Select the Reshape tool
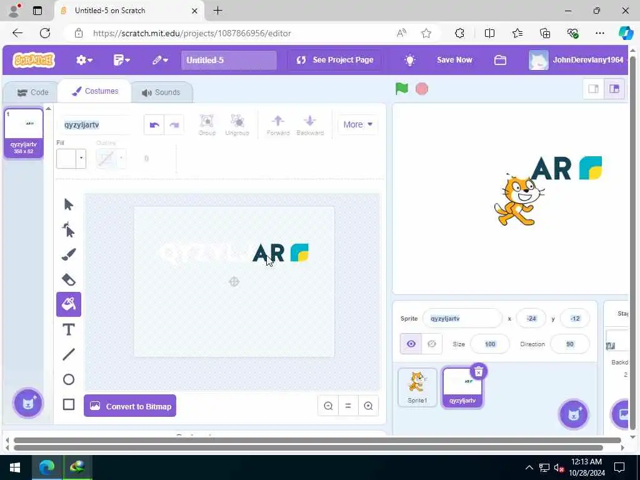This screenshot has height=480, width=640. click(x=69, y=230)
